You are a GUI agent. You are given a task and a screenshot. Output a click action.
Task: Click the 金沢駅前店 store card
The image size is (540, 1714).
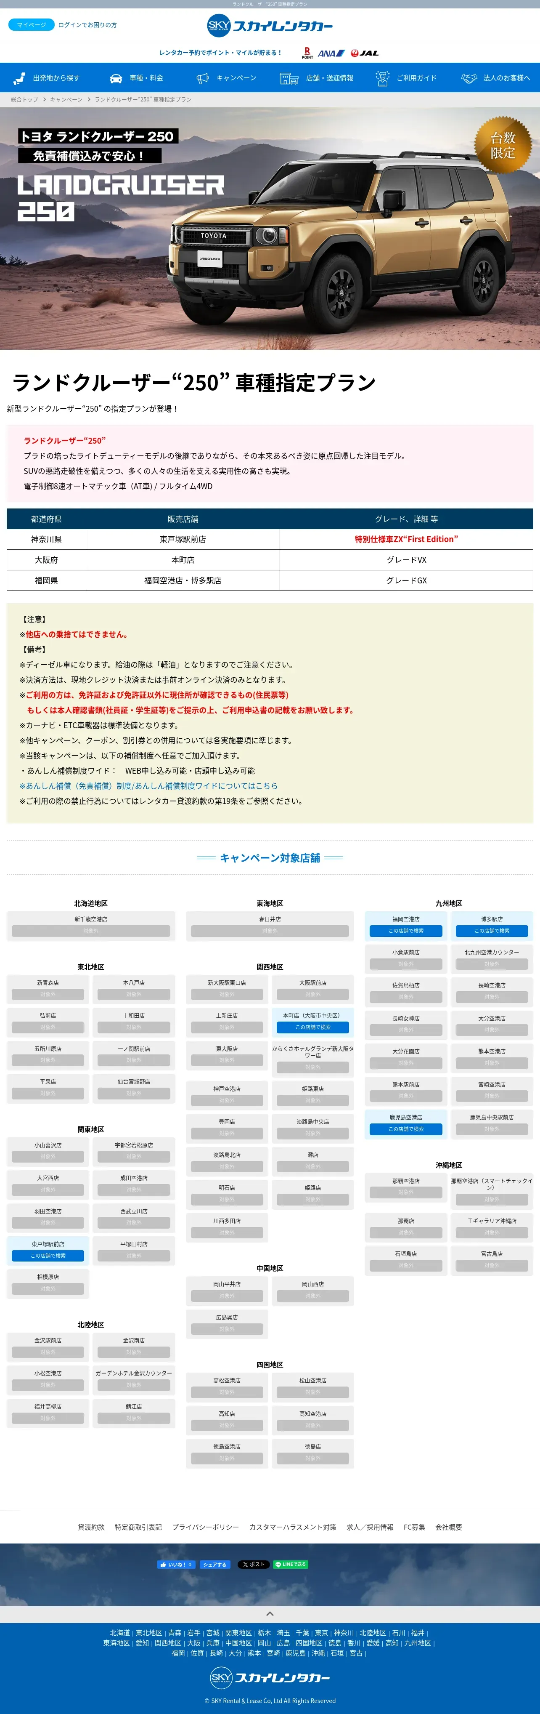coord(48,1347)
